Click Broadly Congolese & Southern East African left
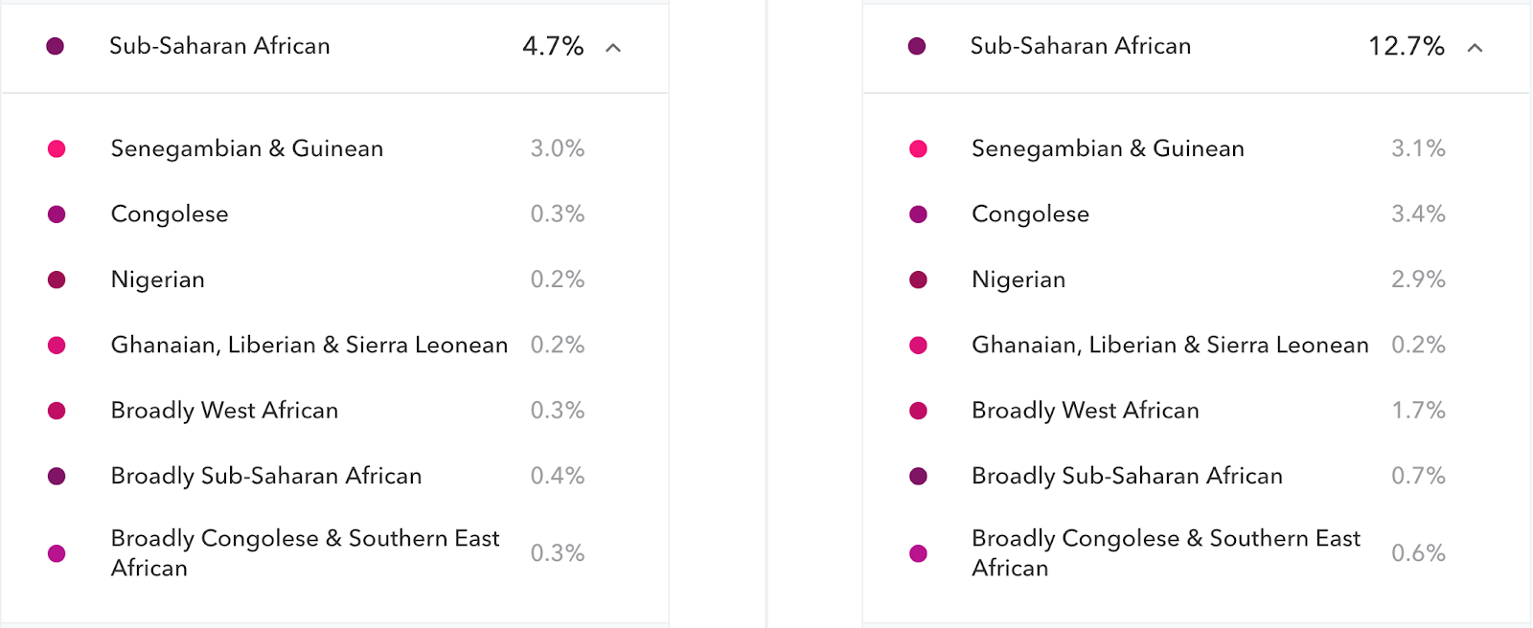1533x628 pixels. (x=305, y=552)
